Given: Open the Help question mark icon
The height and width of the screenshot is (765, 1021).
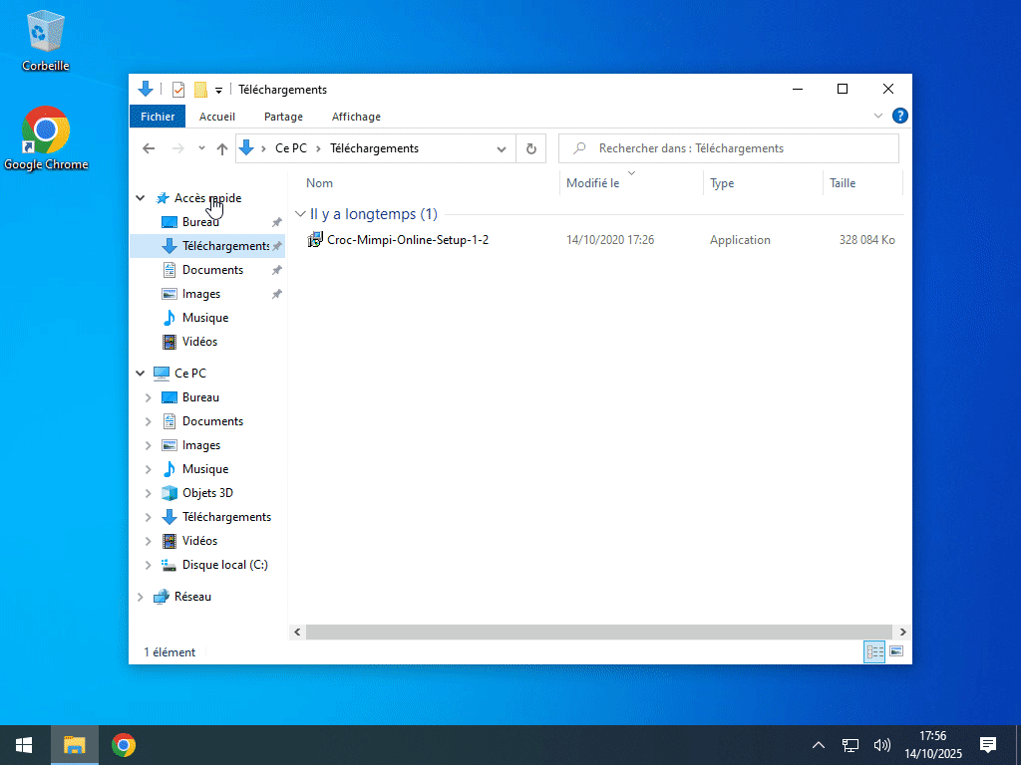Looking at the screenshot, I should point(899,117).
